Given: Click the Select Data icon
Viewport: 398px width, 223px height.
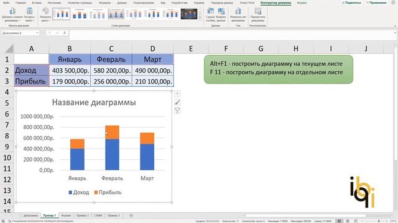Looking at the screenshot, I should point(221,15).
